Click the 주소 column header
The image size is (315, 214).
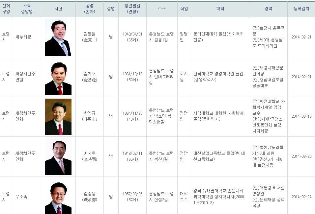(x=162, y=9)
